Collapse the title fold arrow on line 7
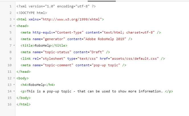 (x=14, y=45)
